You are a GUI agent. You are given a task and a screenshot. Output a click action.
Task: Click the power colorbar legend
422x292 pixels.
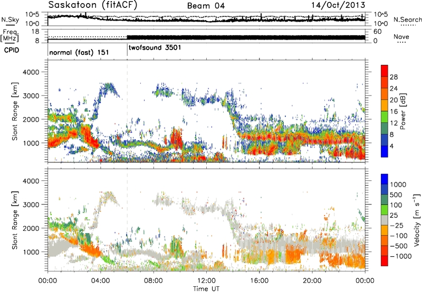coord(385,111)
